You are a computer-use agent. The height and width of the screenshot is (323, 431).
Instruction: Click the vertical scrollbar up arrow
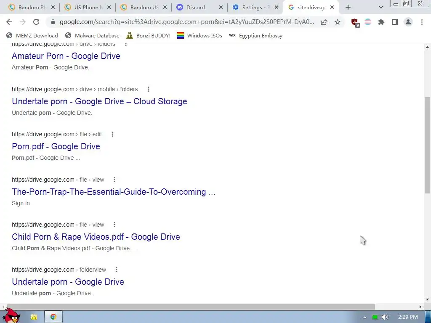(x=428, y=47)
